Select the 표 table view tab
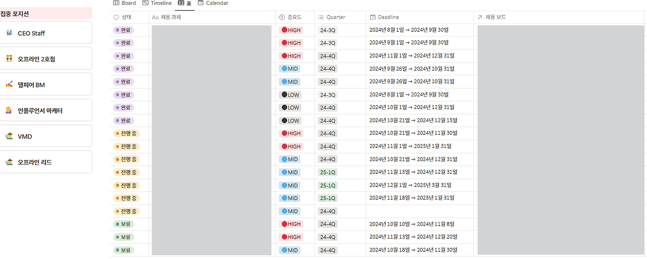This screenshot has width=647, height=259. [x=184, y=3]
